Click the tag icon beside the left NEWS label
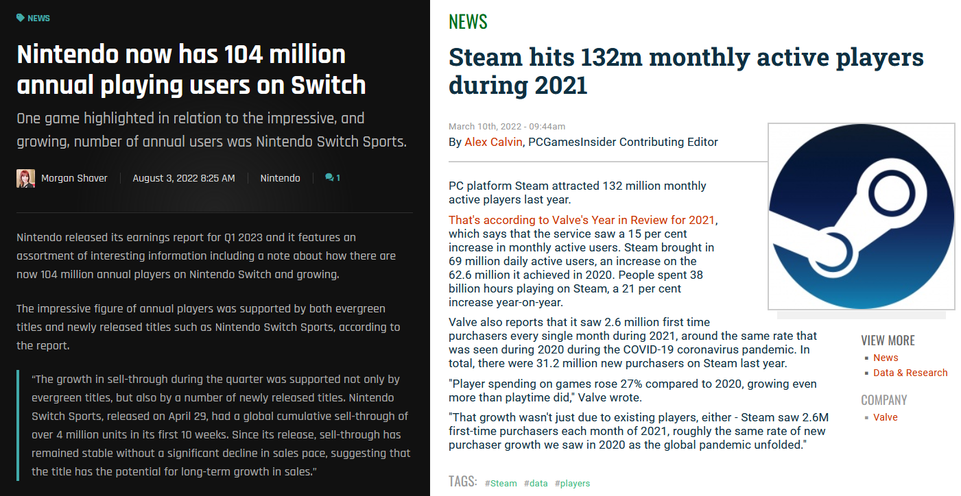Screen dimensions: 961x496 21,18
